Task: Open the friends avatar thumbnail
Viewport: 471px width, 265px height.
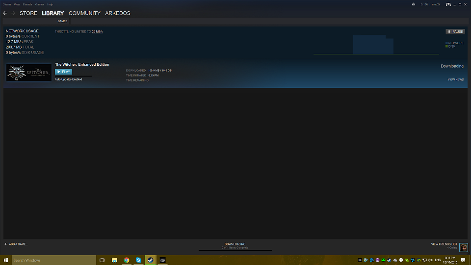Action: click(464, 247)
